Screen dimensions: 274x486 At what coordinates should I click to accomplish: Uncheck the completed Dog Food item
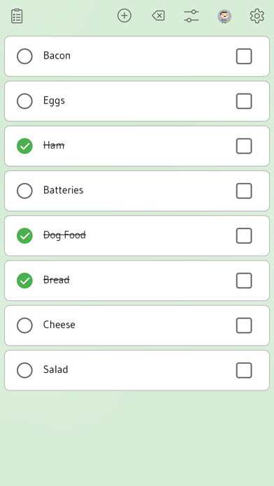pyautogui.click(x=24, y=235)
